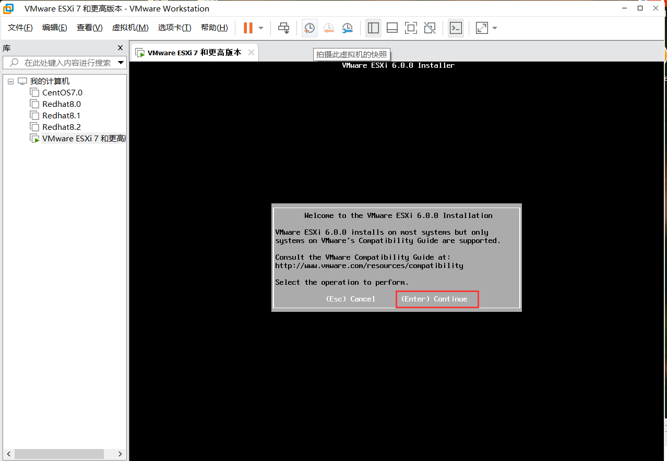The width and height of the screenshot is (667, 461).
Task: Open the power options dropdown arrow
Action: (x=261, y=28)
